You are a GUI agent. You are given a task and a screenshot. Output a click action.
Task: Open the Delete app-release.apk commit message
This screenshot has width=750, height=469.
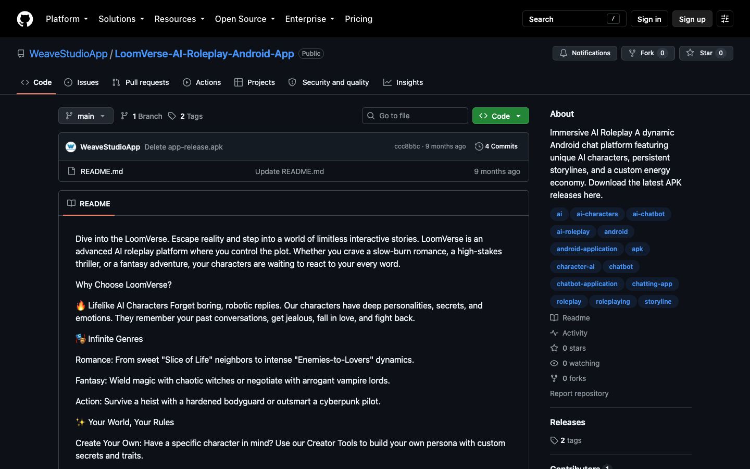coord(183,147)
